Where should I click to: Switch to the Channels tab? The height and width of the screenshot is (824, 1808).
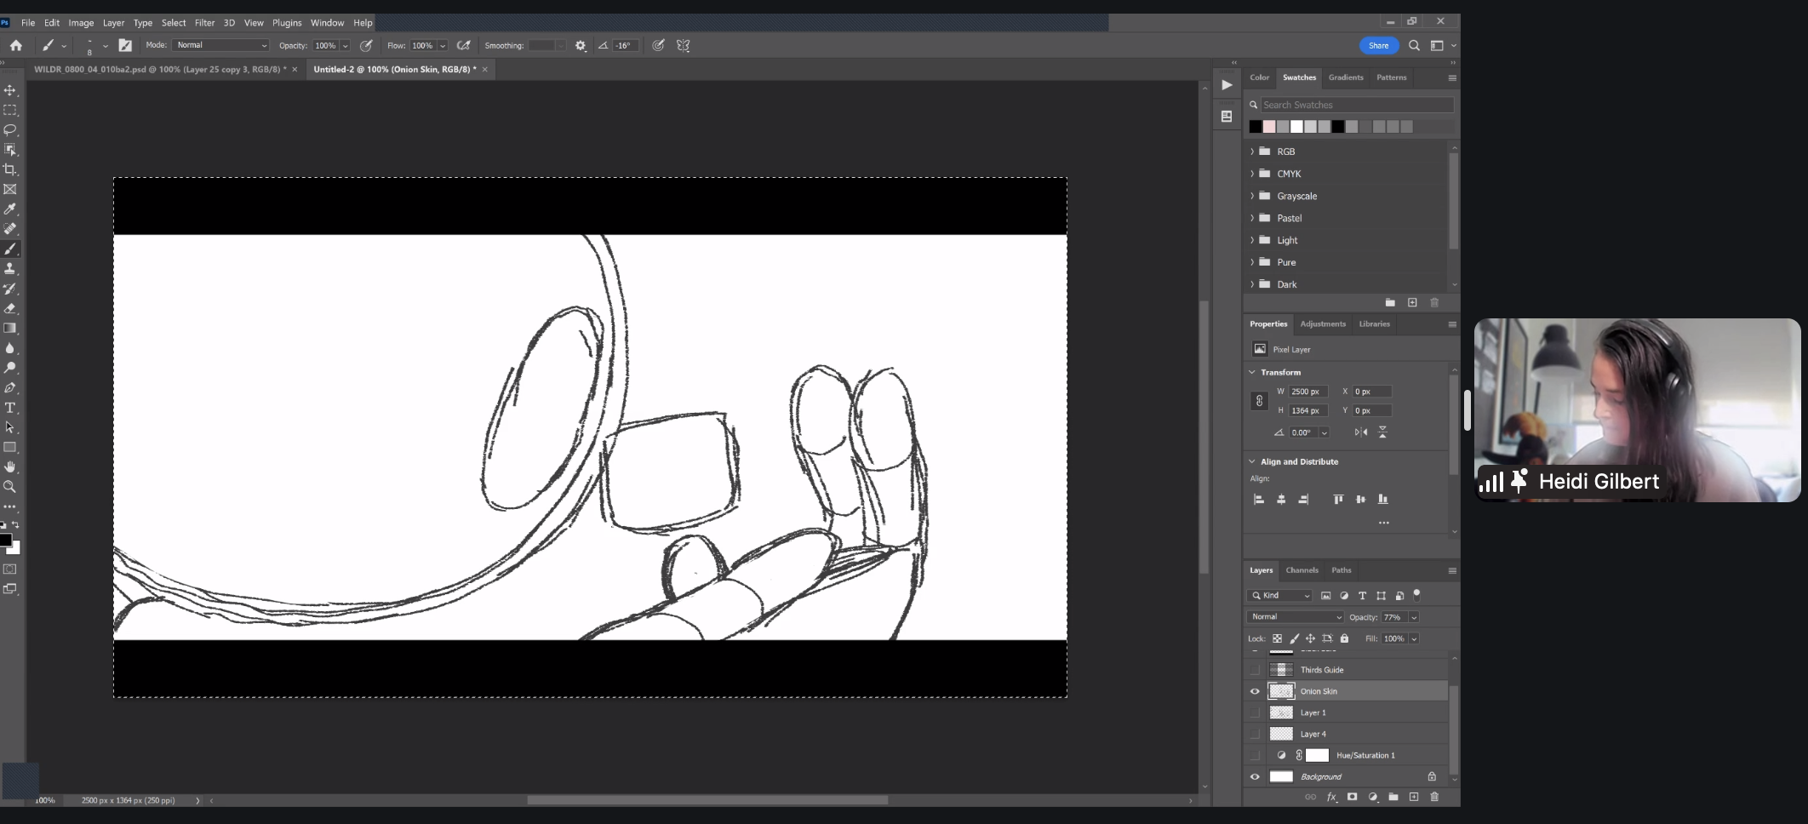[x=1302, y=570]
